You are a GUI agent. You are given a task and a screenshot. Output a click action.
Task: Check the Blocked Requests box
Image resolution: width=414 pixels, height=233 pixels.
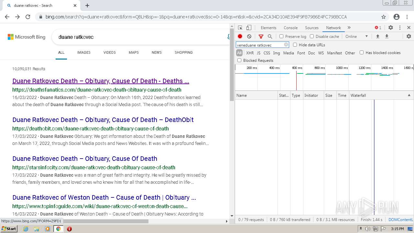(239, 60)
